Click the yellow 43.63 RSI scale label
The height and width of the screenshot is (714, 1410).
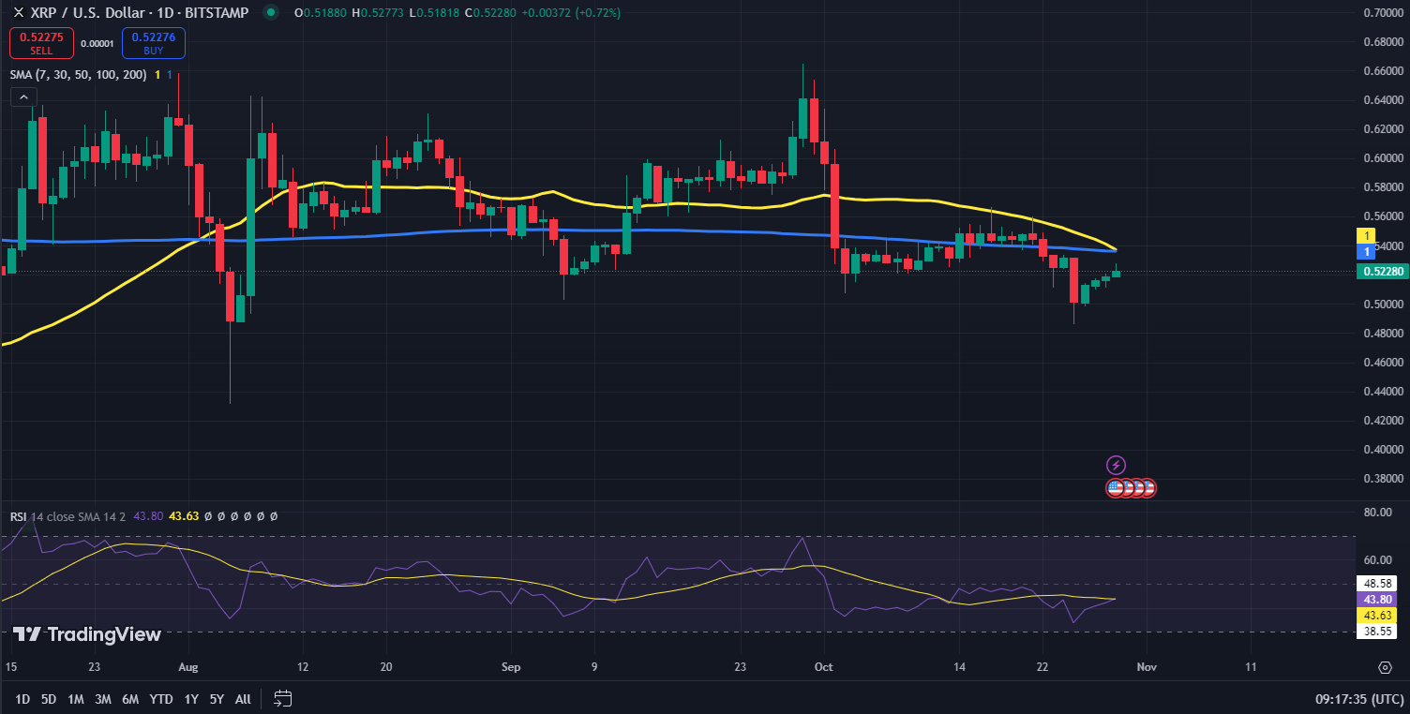pyautogui.click(x=1377, y=615)
